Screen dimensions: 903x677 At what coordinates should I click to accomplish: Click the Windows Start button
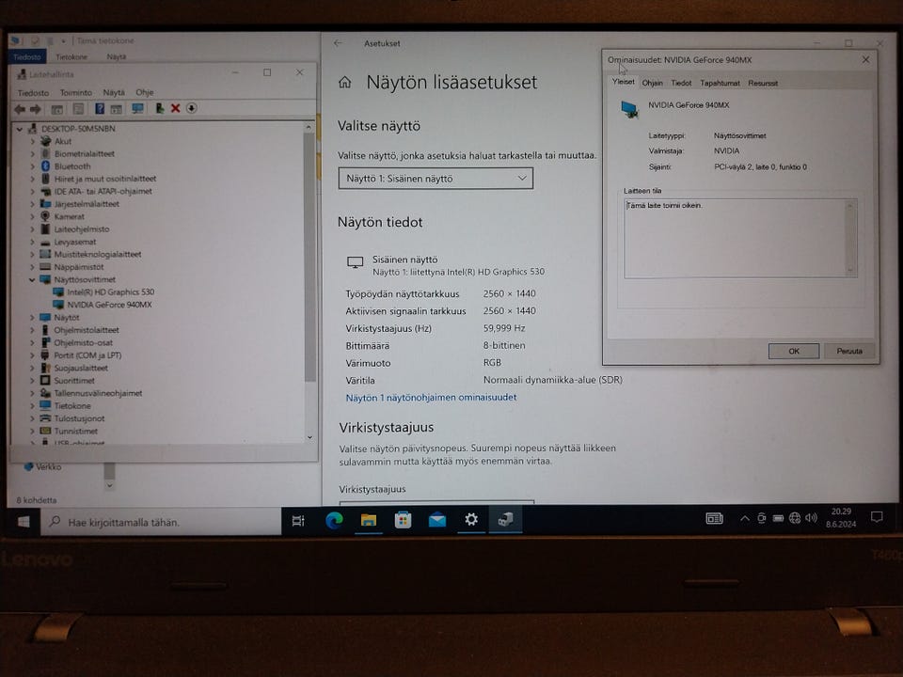(x=24, y=522)
